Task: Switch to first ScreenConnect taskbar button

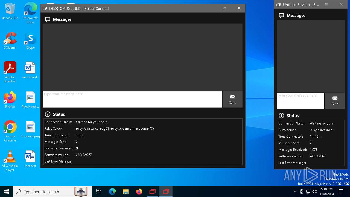Action: click(153, 192)
